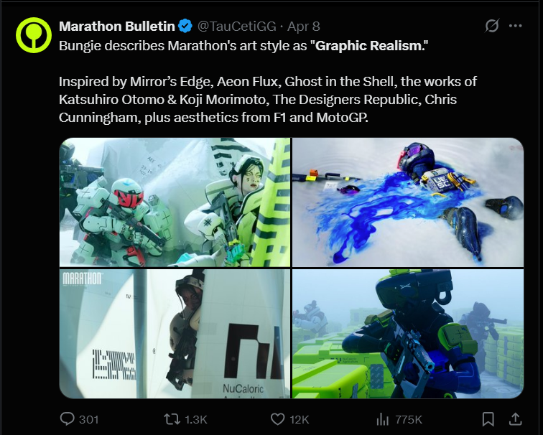Viewport: 543px width, 435px height.
Task: Repost the tweet with the retweet icon
Action: (x=172, y=419)
